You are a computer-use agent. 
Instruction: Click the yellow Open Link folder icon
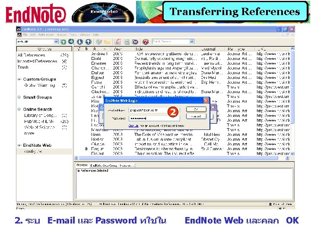pos(107,42)
